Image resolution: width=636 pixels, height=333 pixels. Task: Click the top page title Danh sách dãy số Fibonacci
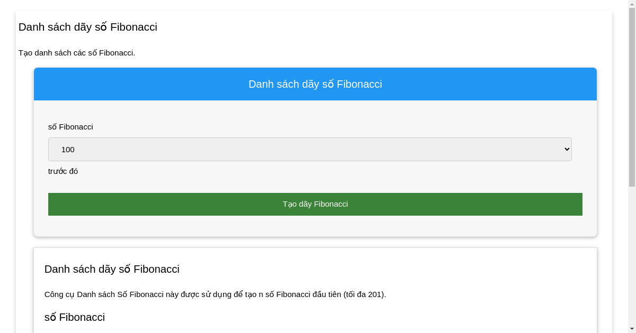click(87, 27)
